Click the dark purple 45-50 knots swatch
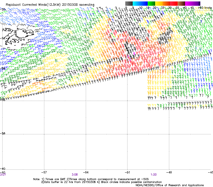Image resolution: width=213 pixels, height=187 pixels. (196, 3)
